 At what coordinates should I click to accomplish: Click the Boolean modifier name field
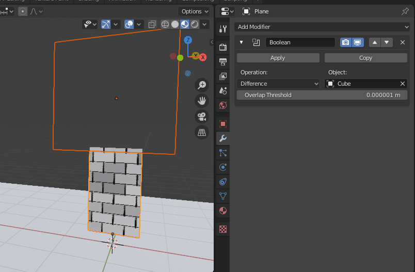tap(300, 42)
